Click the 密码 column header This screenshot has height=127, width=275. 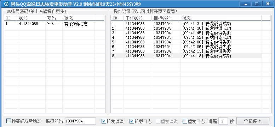coord(54,18)
